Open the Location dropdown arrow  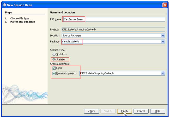click(x=163, y=36)
